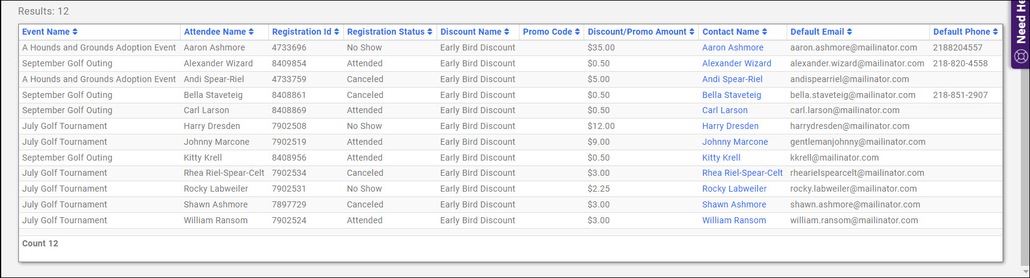Open Johnny Marcone contact link
The width and height of the screenshot is (1030, 278).
(735, 142)
